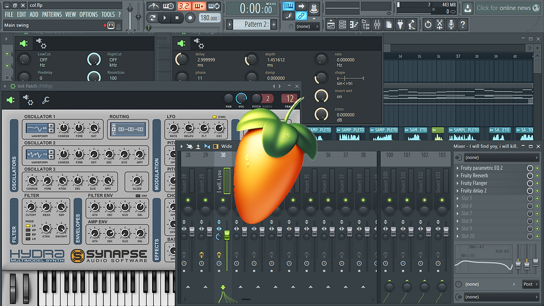
Task: Open the help question mark icon
Action: tap(463, 24)
